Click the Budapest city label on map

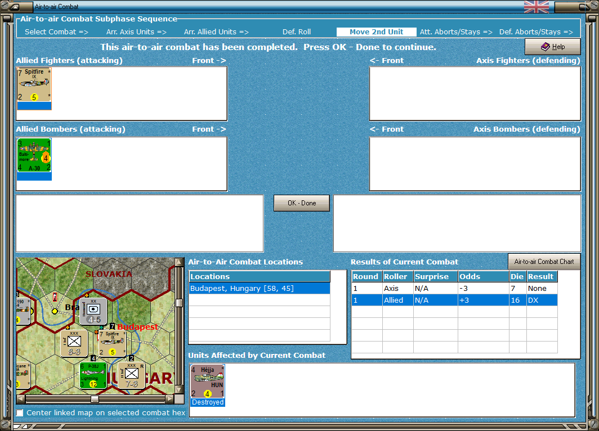click(x=137, y=327)
